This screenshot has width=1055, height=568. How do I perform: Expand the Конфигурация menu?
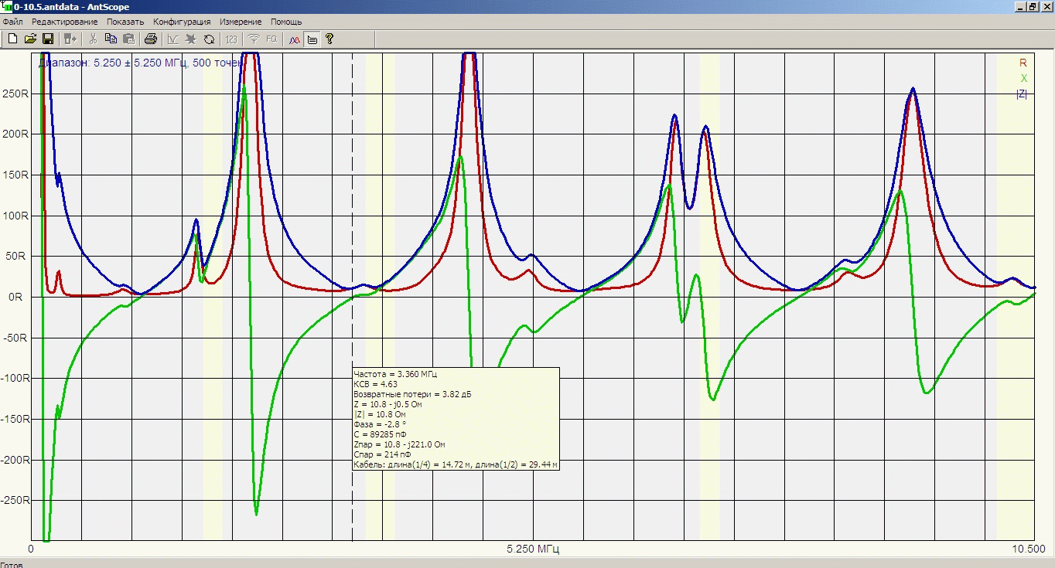coord(182,22)
